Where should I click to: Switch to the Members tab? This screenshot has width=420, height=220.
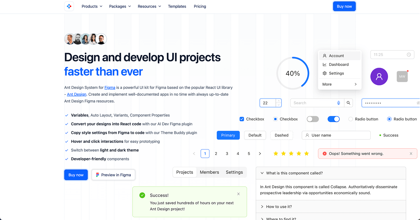209,172
